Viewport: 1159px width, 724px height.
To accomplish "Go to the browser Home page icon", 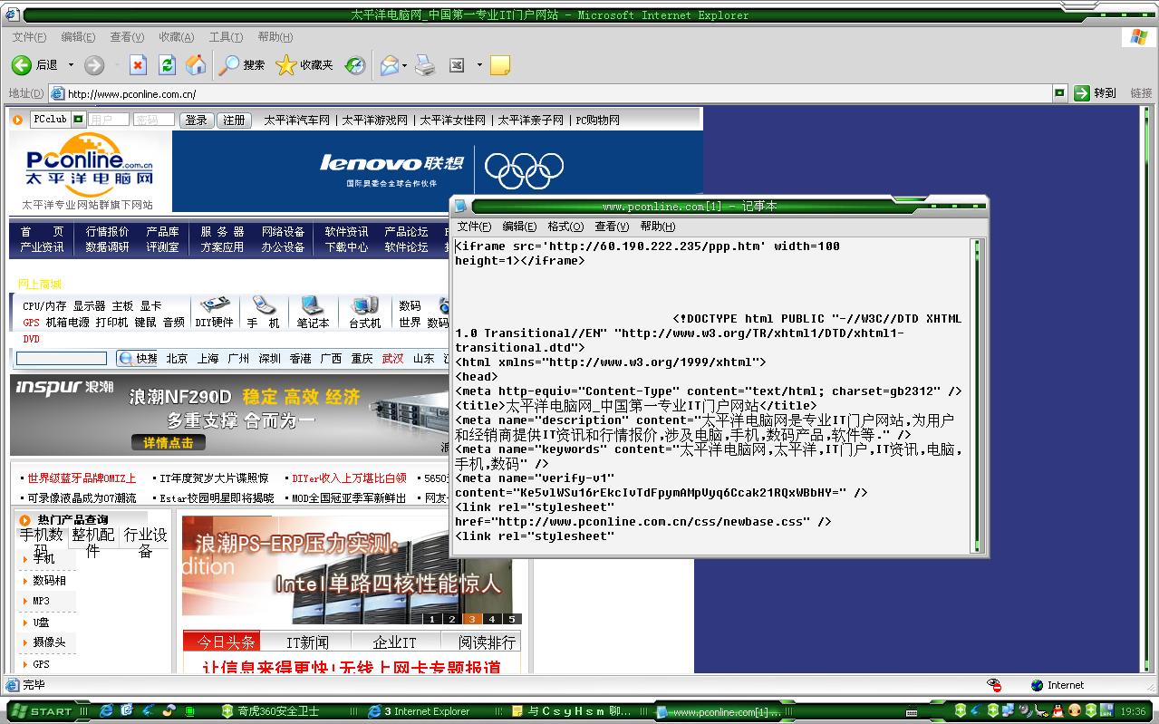I will coord(196,64).
